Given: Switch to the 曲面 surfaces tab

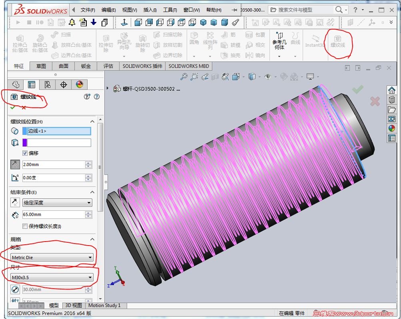Looking at the screenshot, I should (x=64, y=66).
